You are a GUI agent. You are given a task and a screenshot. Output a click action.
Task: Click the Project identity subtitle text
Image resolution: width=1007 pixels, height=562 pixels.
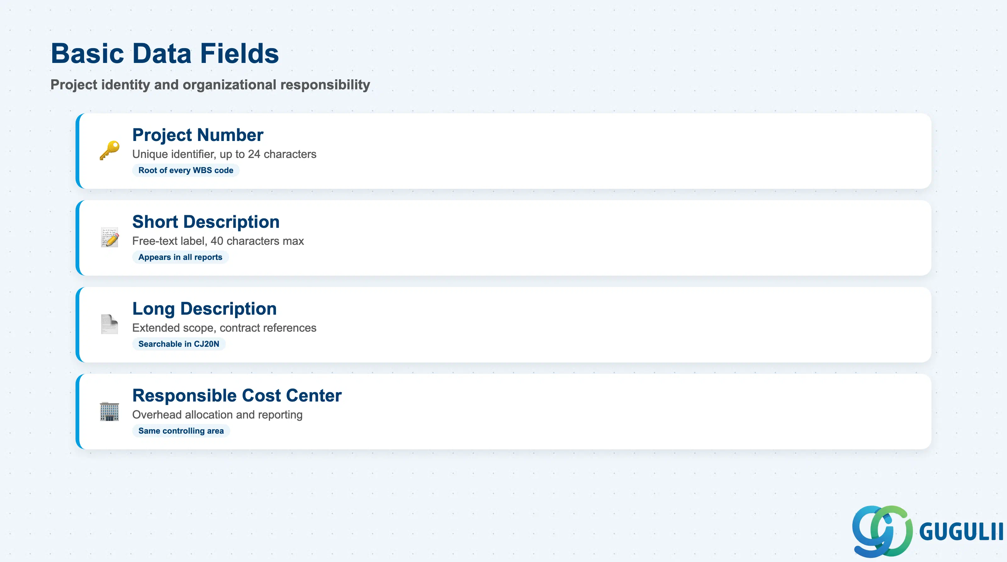[210, 85]
